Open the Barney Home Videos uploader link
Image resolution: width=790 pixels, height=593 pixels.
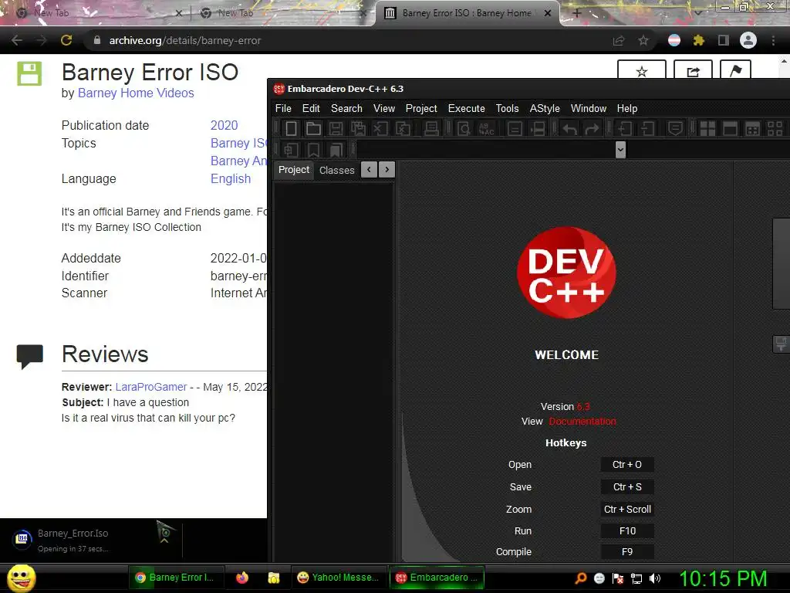[136, 93]
